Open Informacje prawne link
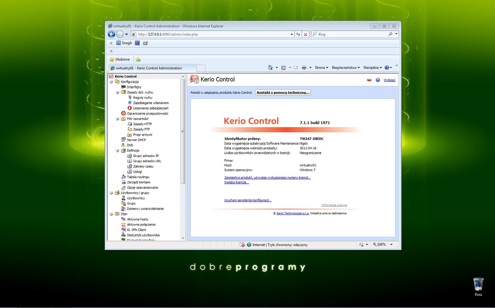This screenshot has height=308, width=495. [x=334, y=205]
